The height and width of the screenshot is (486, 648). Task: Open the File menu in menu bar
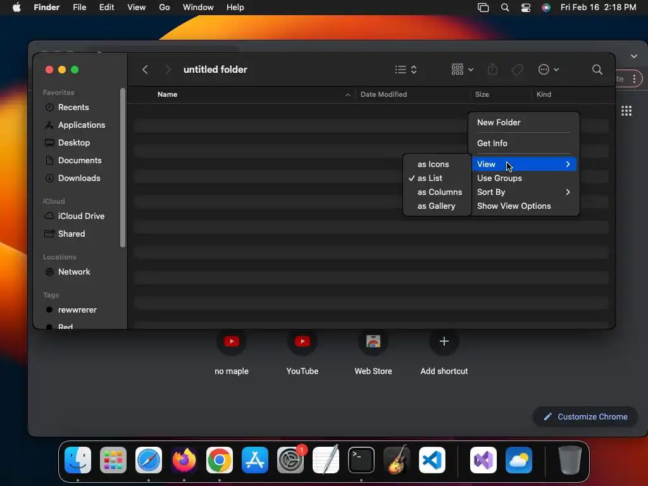(x=79, y=8)
